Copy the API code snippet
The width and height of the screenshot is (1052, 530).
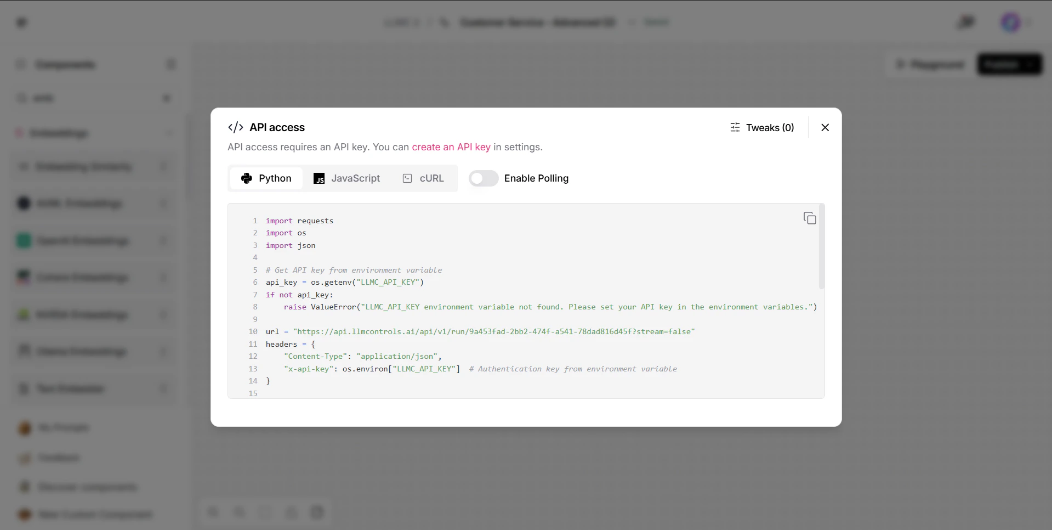coord(809,218)
